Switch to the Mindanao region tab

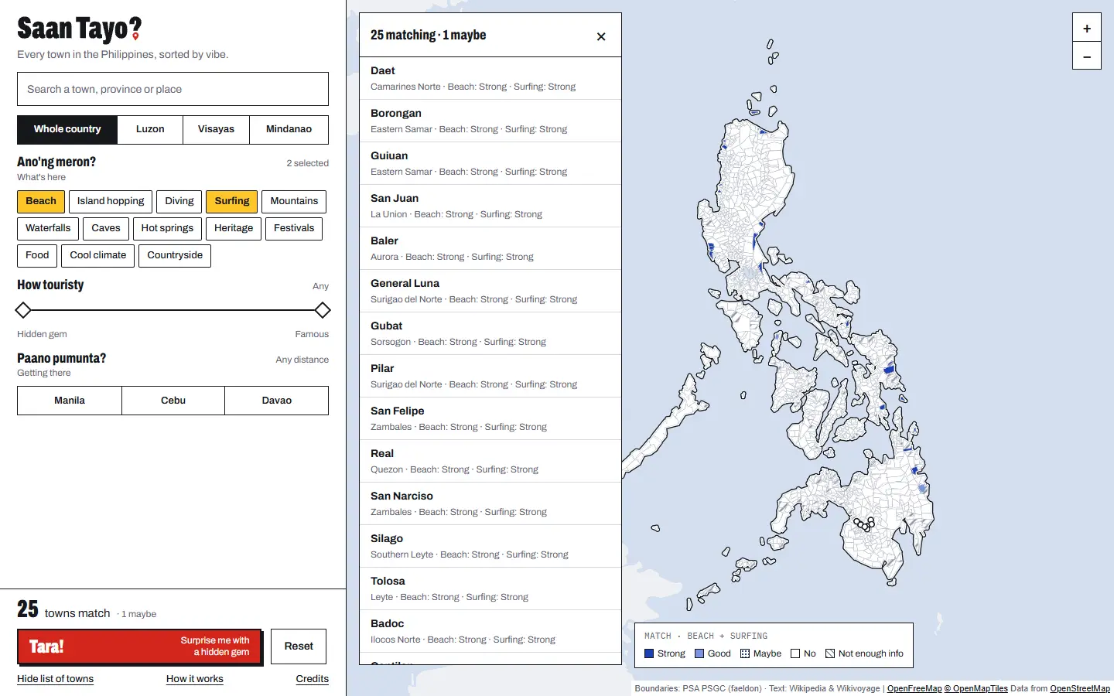pos(289,129)
